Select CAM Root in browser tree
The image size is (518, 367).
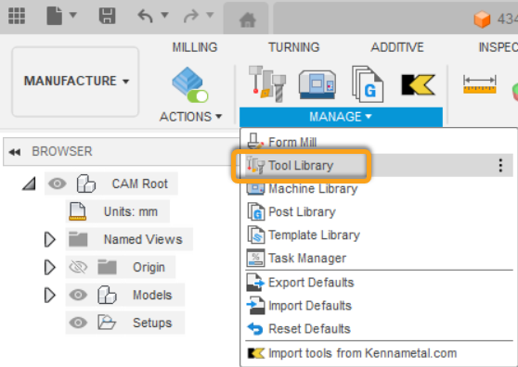click(140, 183)
